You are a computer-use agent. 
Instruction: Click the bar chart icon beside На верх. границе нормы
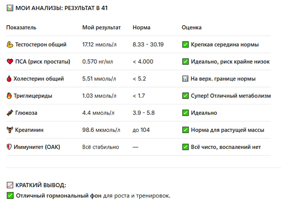(x=185, y=79)
